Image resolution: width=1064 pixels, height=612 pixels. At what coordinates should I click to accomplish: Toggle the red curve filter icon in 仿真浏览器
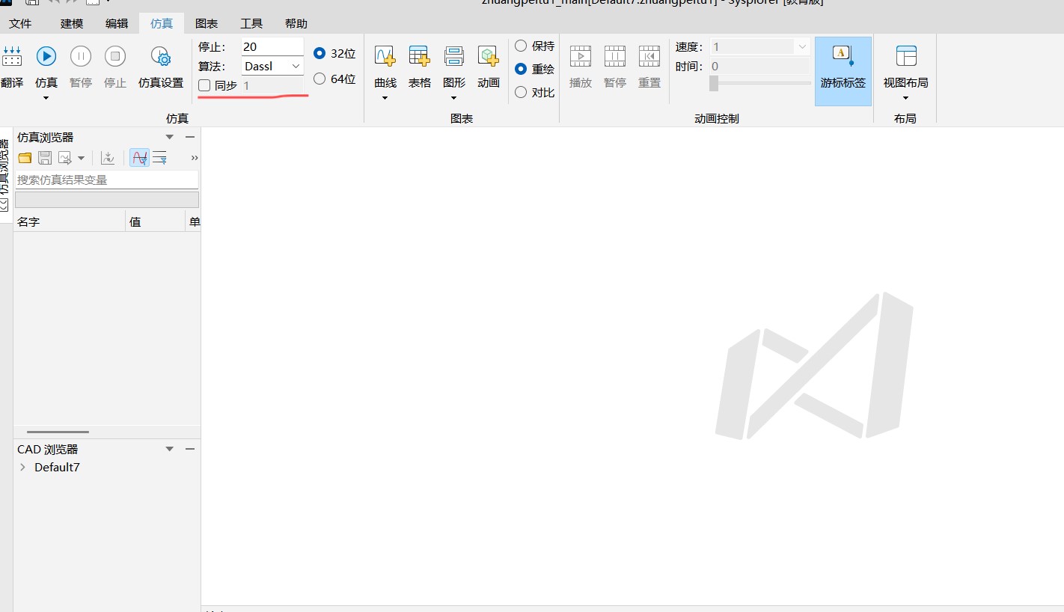click(139, 158)
